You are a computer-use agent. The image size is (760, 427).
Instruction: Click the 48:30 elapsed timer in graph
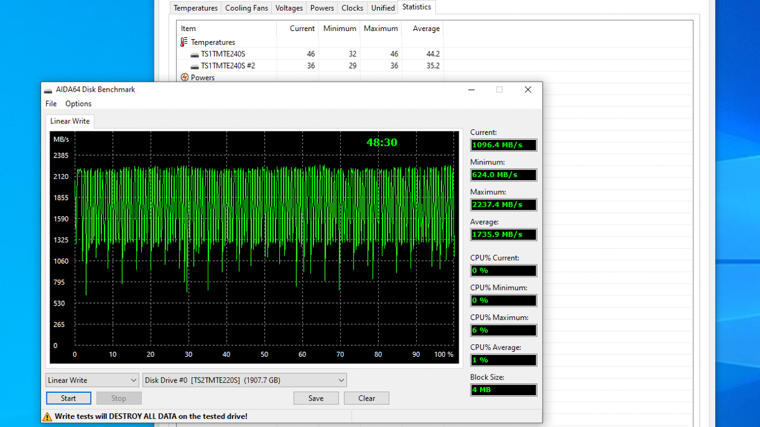382,142
